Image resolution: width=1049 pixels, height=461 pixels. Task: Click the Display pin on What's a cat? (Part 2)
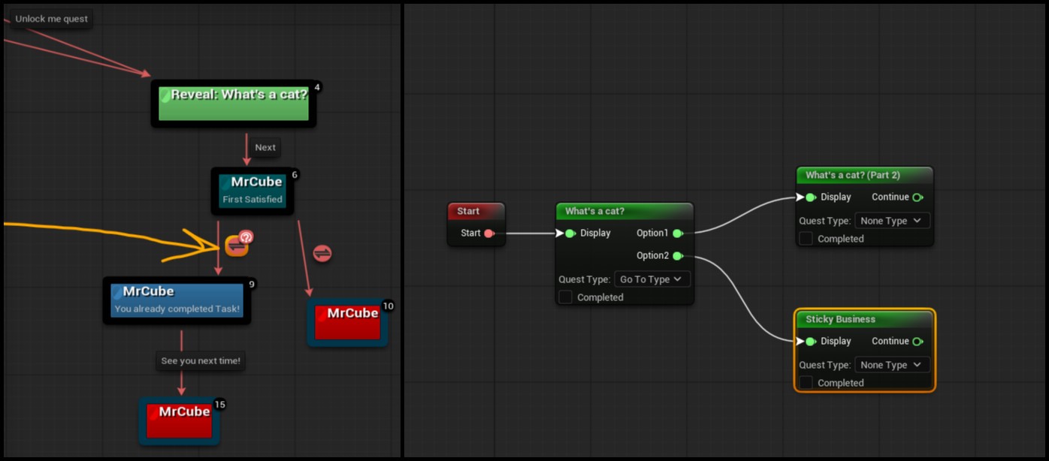[810, 197]
